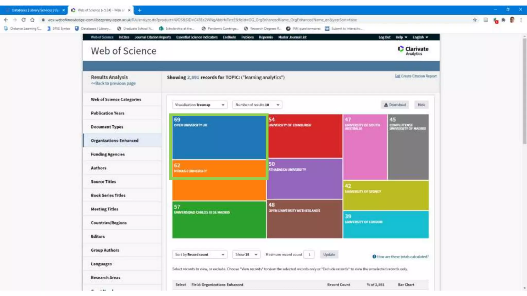Open the Pandemic Contingency bookmark

coord(220,29)
